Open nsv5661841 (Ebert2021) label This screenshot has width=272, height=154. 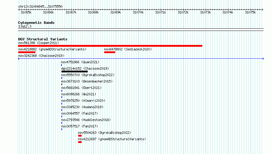coord(81,88)
